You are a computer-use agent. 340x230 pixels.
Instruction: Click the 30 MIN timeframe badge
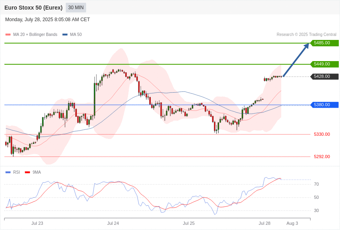[x=76, y=8]
